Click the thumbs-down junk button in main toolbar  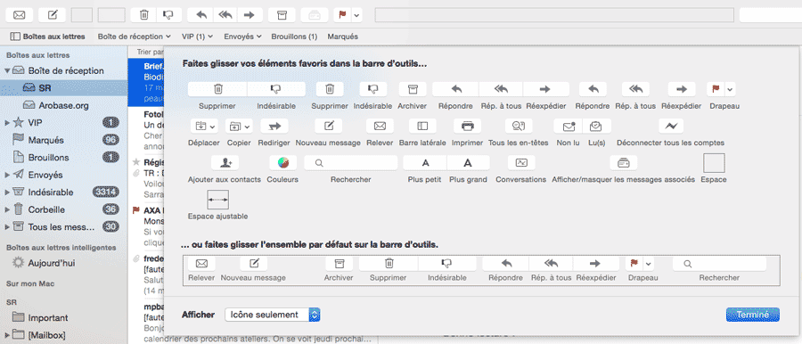tap(168, 15)
